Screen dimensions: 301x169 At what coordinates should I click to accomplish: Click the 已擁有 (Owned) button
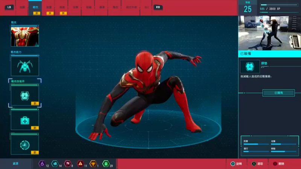278,93
